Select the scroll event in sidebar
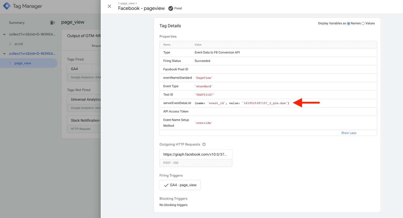Screen dimensions: 403x218 (19, 44)
